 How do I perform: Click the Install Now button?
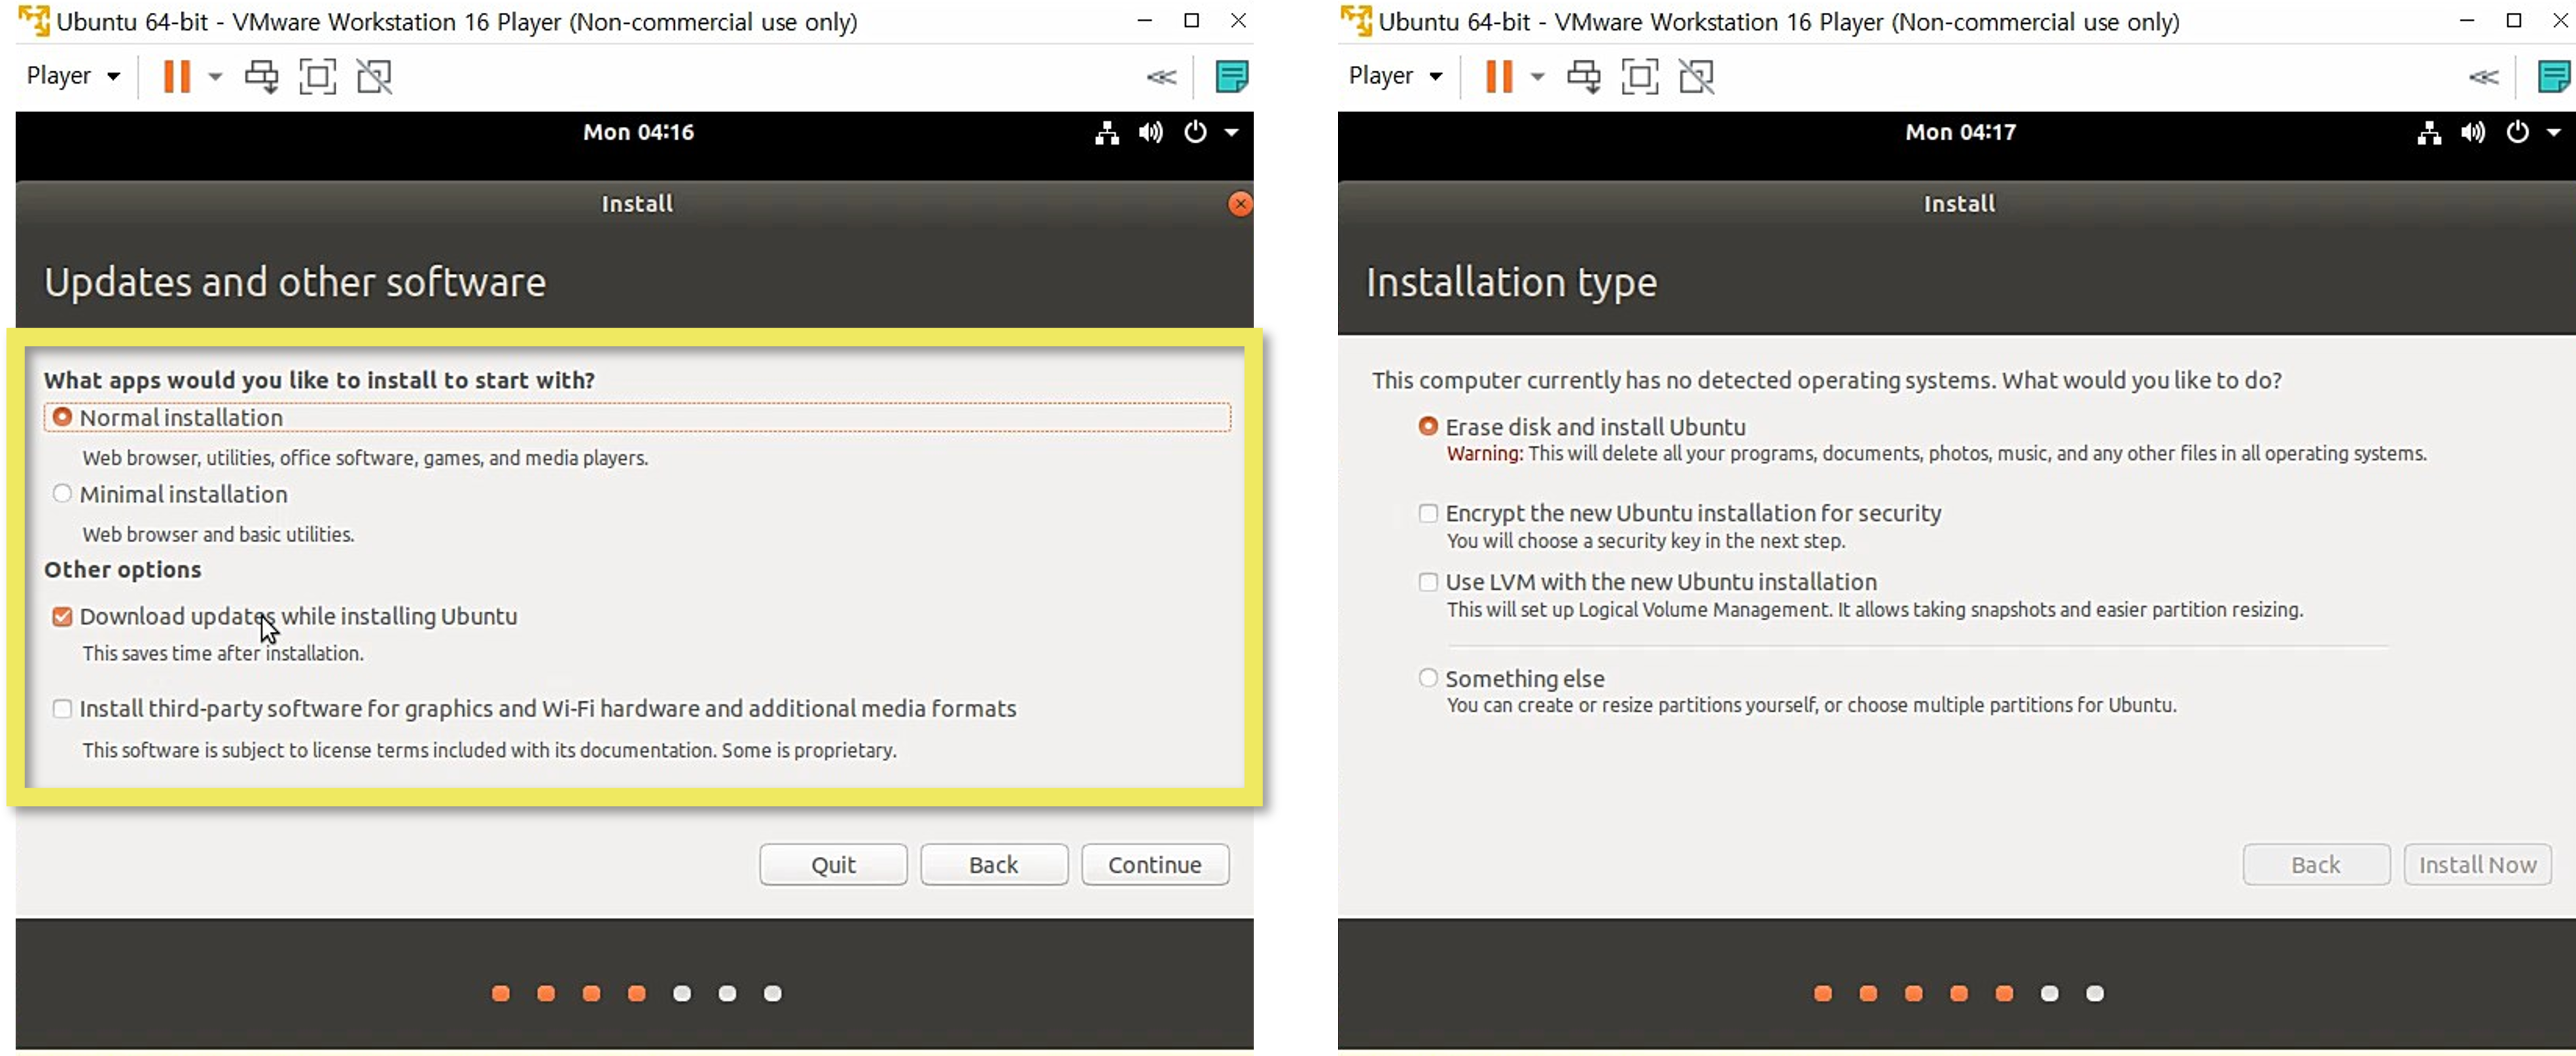click(x=2477, y=865)
